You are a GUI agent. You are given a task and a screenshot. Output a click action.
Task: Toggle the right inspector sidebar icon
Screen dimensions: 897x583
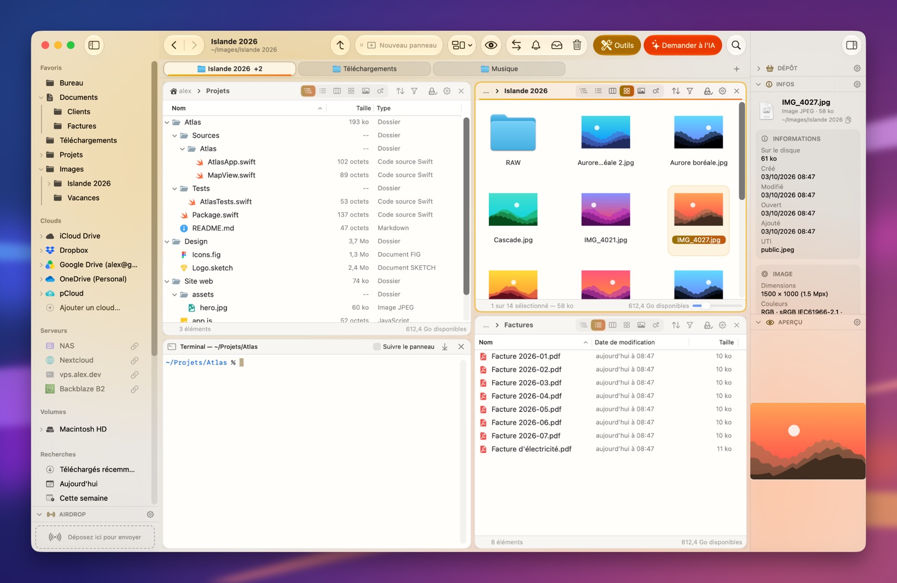852,45
